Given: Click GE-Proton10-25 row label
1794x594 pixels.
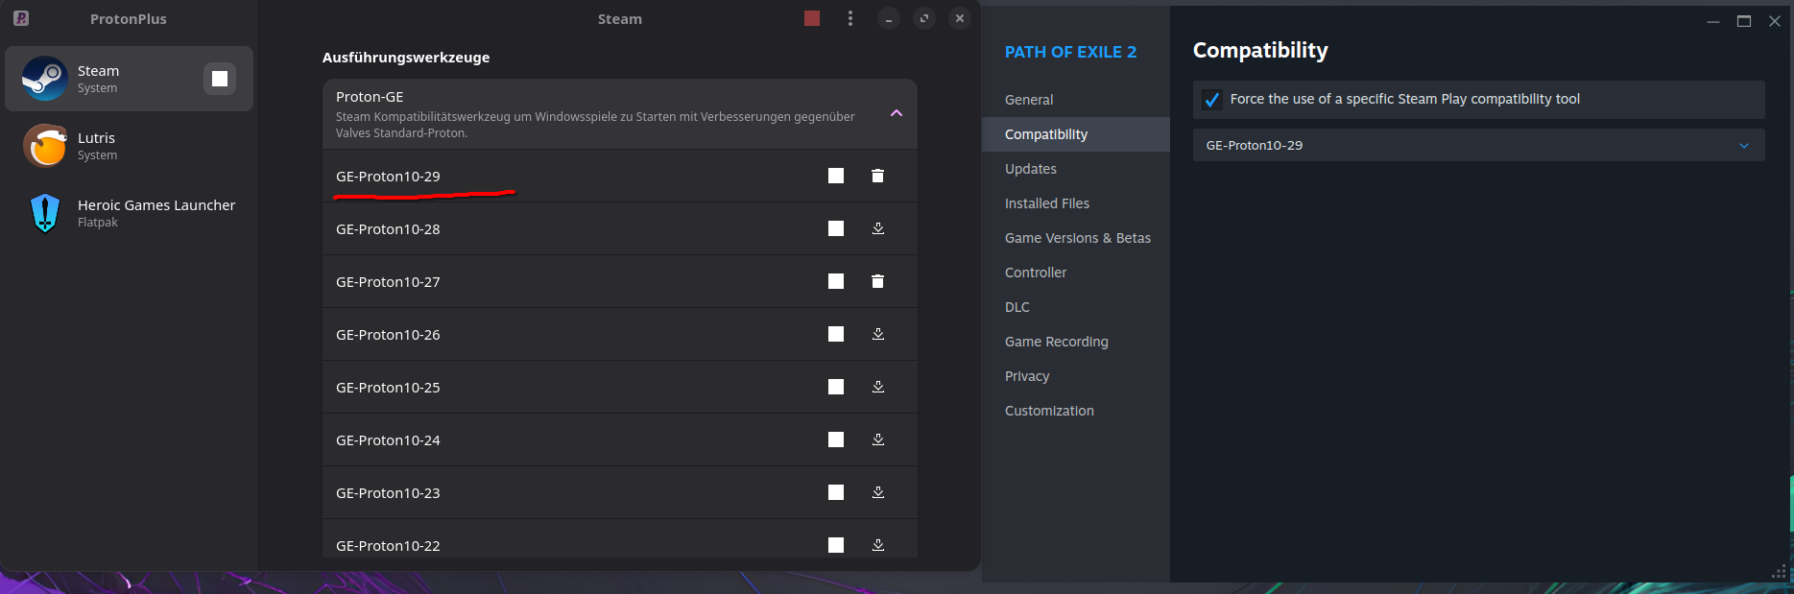Looking at the screenshot, I should [388, 388].
